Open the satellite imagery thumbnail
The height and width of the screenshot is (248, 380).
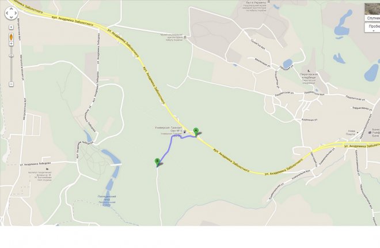click(x=373, y=9)
